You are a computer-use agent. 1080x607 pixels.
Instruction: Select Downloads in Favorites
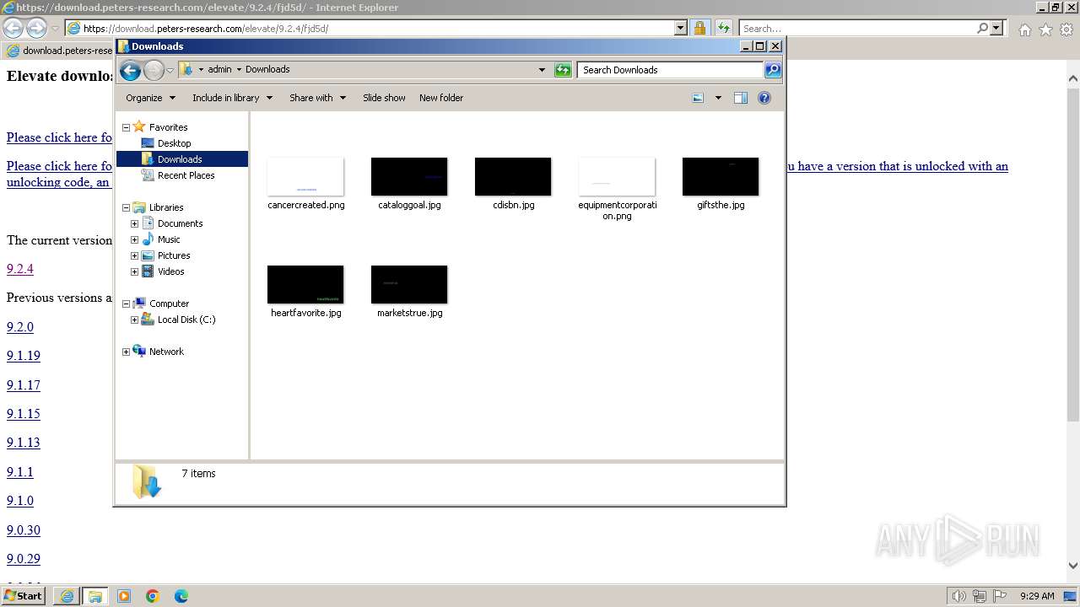tap(180, 159)
